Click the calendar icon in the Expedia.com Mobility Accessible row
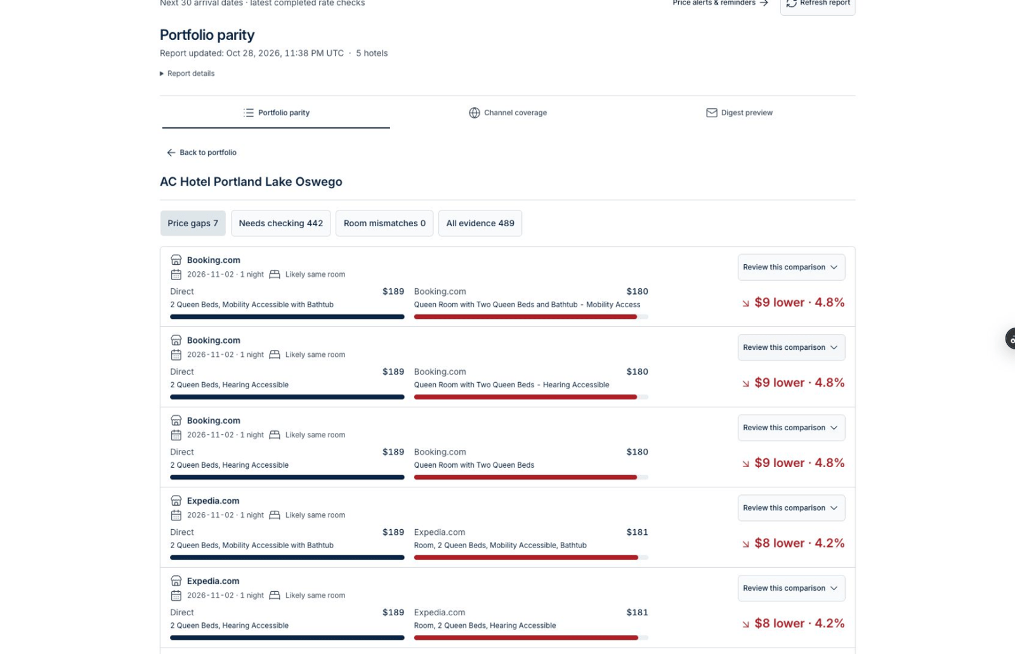1015x654 pixels. (176, 515)
